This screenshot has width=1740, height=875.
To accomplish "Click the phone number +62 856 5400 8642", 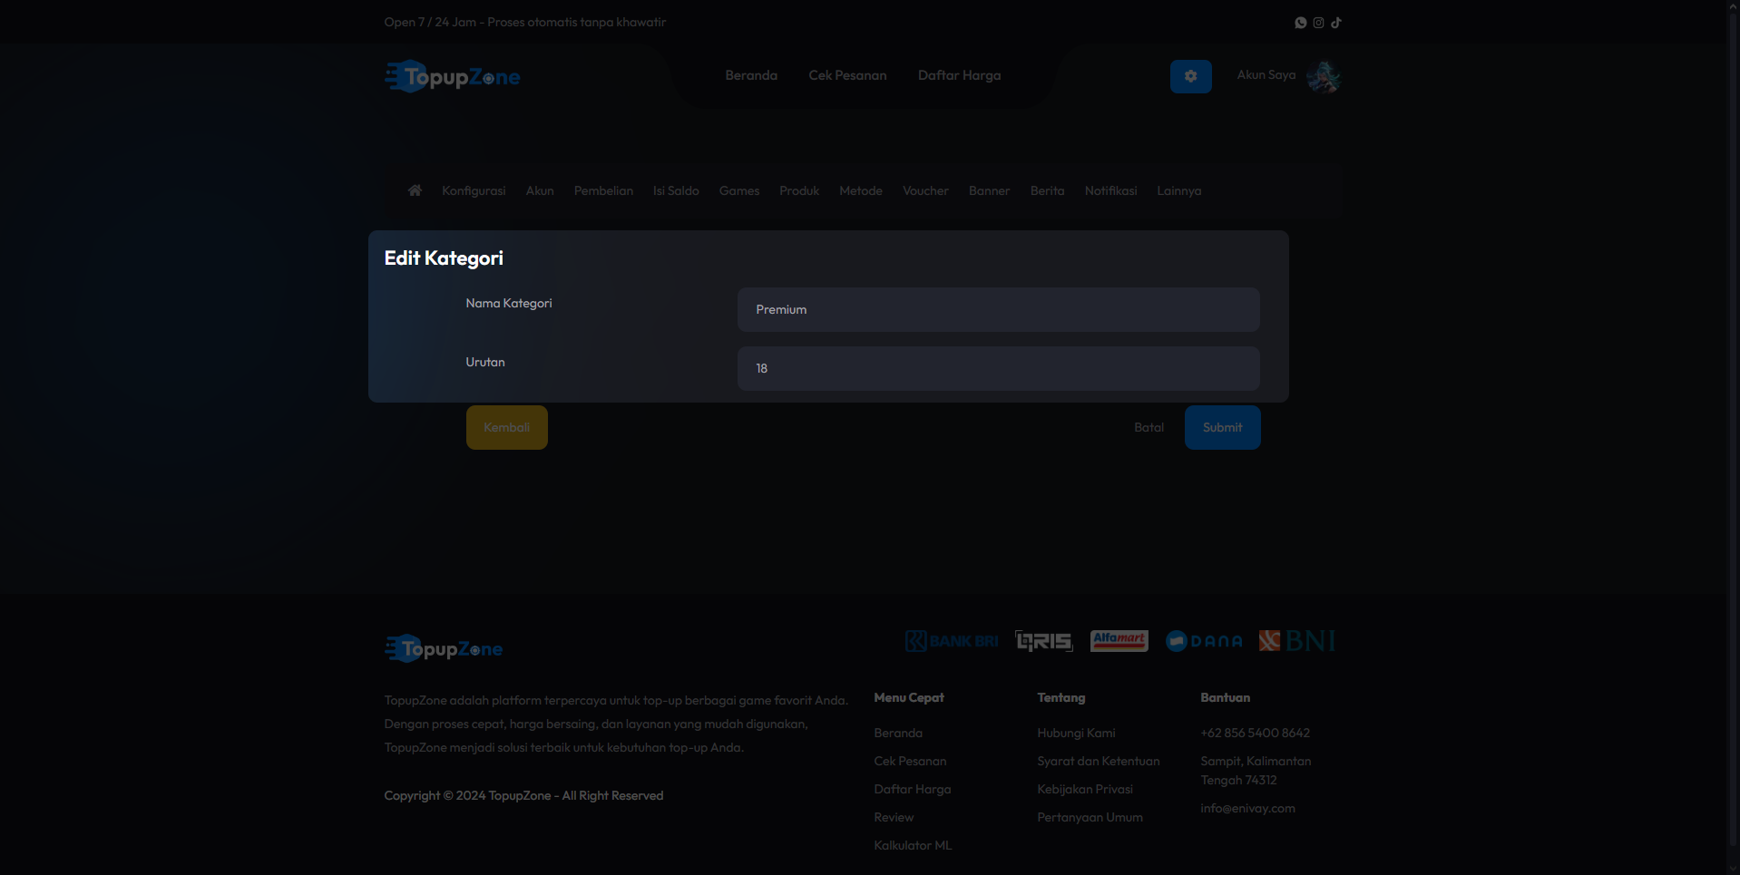I will tap(1255, 733).
